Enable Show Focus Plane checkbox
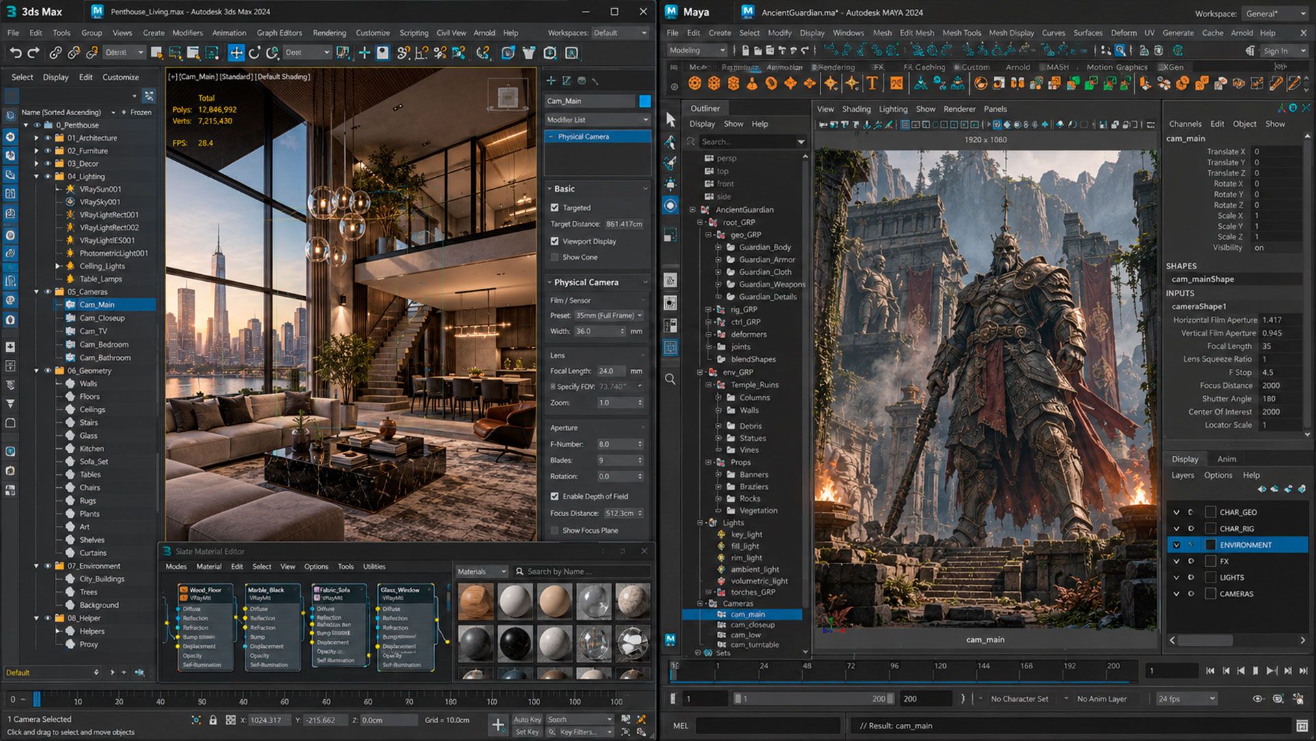Viewport: 1316px width, 741px height. [555, 531]
